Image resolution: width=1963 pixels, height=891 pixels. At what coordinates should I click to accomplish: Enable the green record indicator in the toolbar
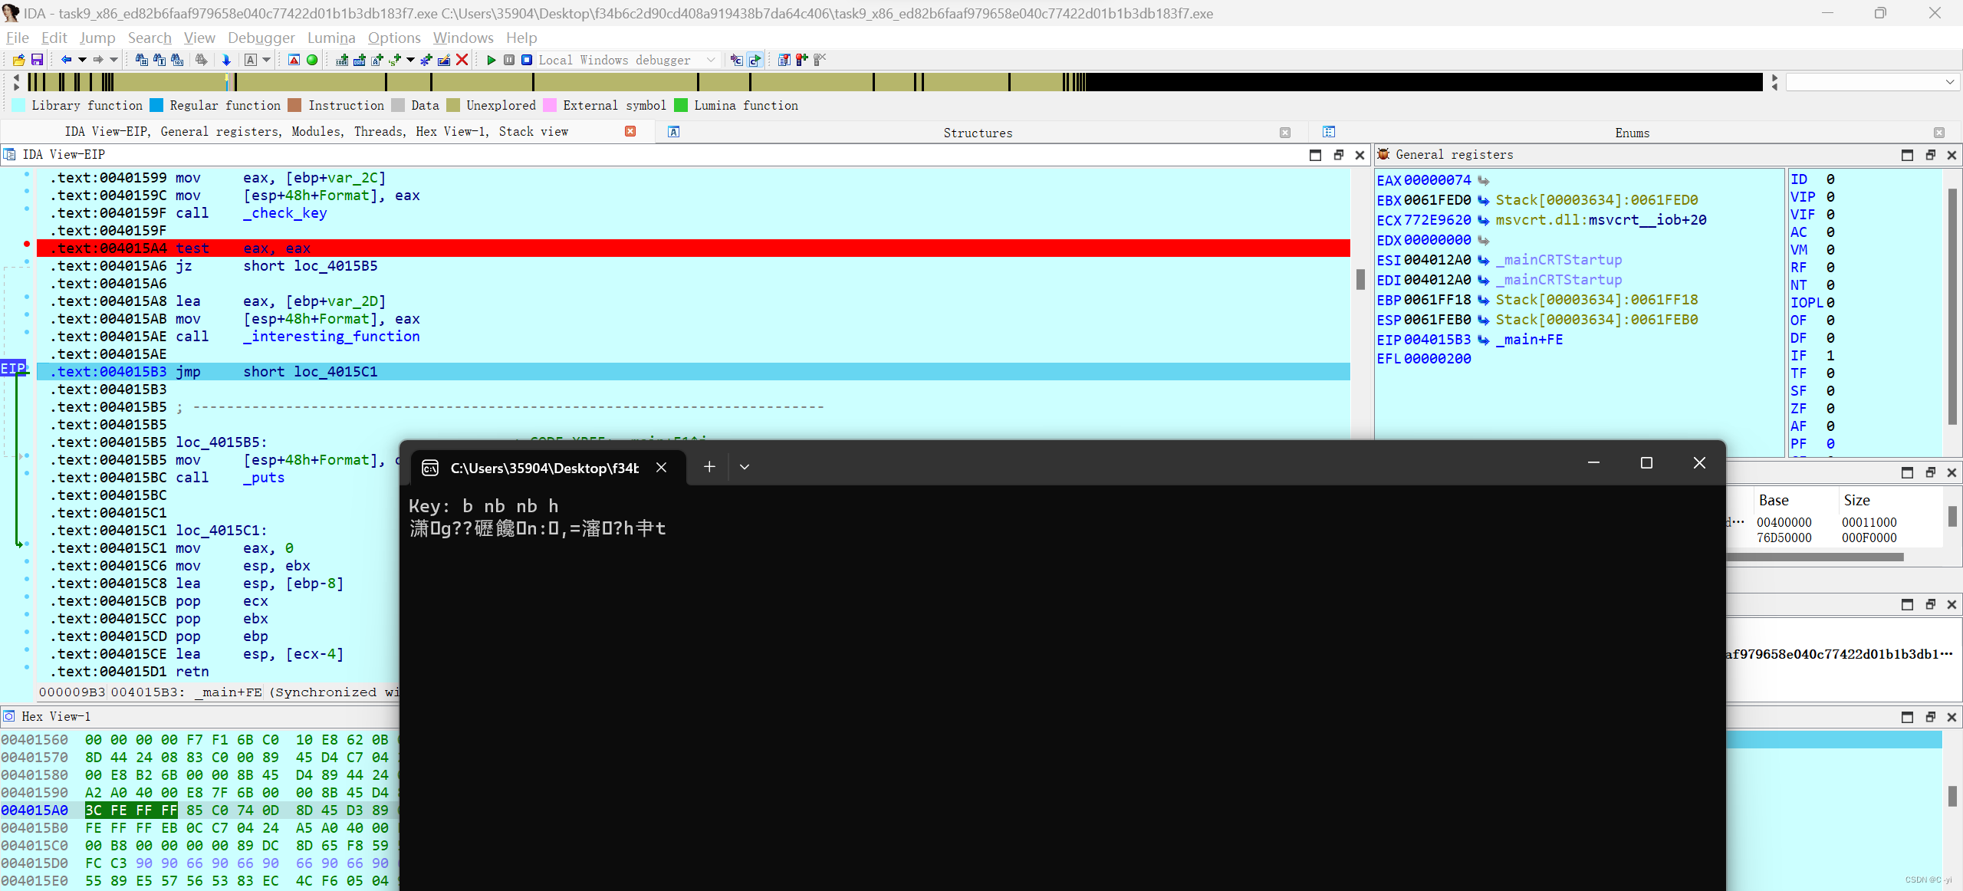[311, 60]
